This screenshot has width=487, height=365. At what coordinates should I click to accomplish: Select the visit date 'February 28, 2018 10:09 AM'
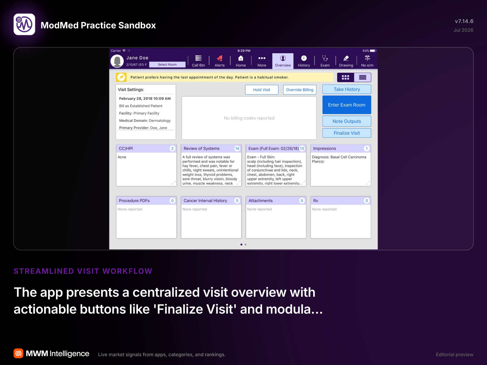click(145, 99)
